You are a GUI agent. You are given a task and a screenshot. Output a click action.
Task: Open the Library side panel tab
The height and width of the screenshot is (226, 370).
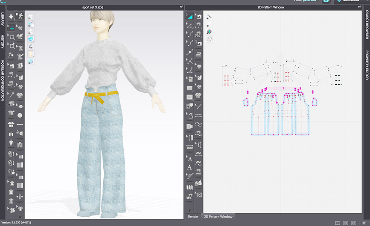[x=3, y=19]
